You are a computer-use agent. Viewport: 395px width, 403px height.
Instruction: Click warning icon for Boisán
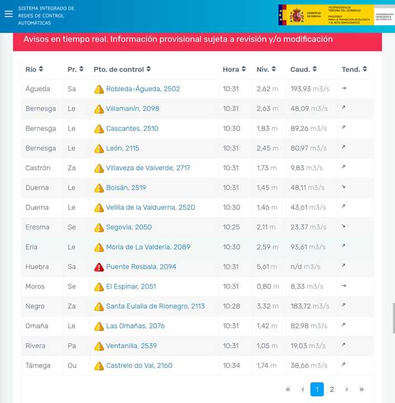coord(99,188)
